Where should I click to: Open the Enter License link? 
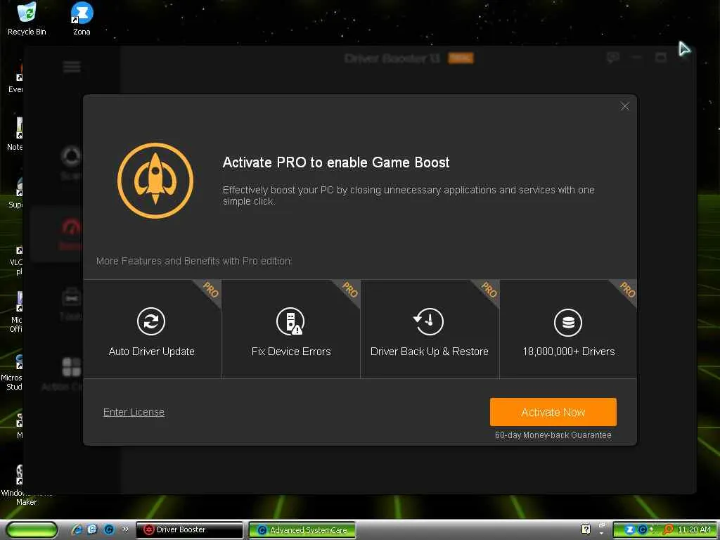pyautogui.click(x=134, y=412)
